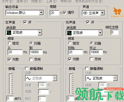Click the Lavie orange logo icon
This screenshot has height=102, width=124.
[118, 12]
